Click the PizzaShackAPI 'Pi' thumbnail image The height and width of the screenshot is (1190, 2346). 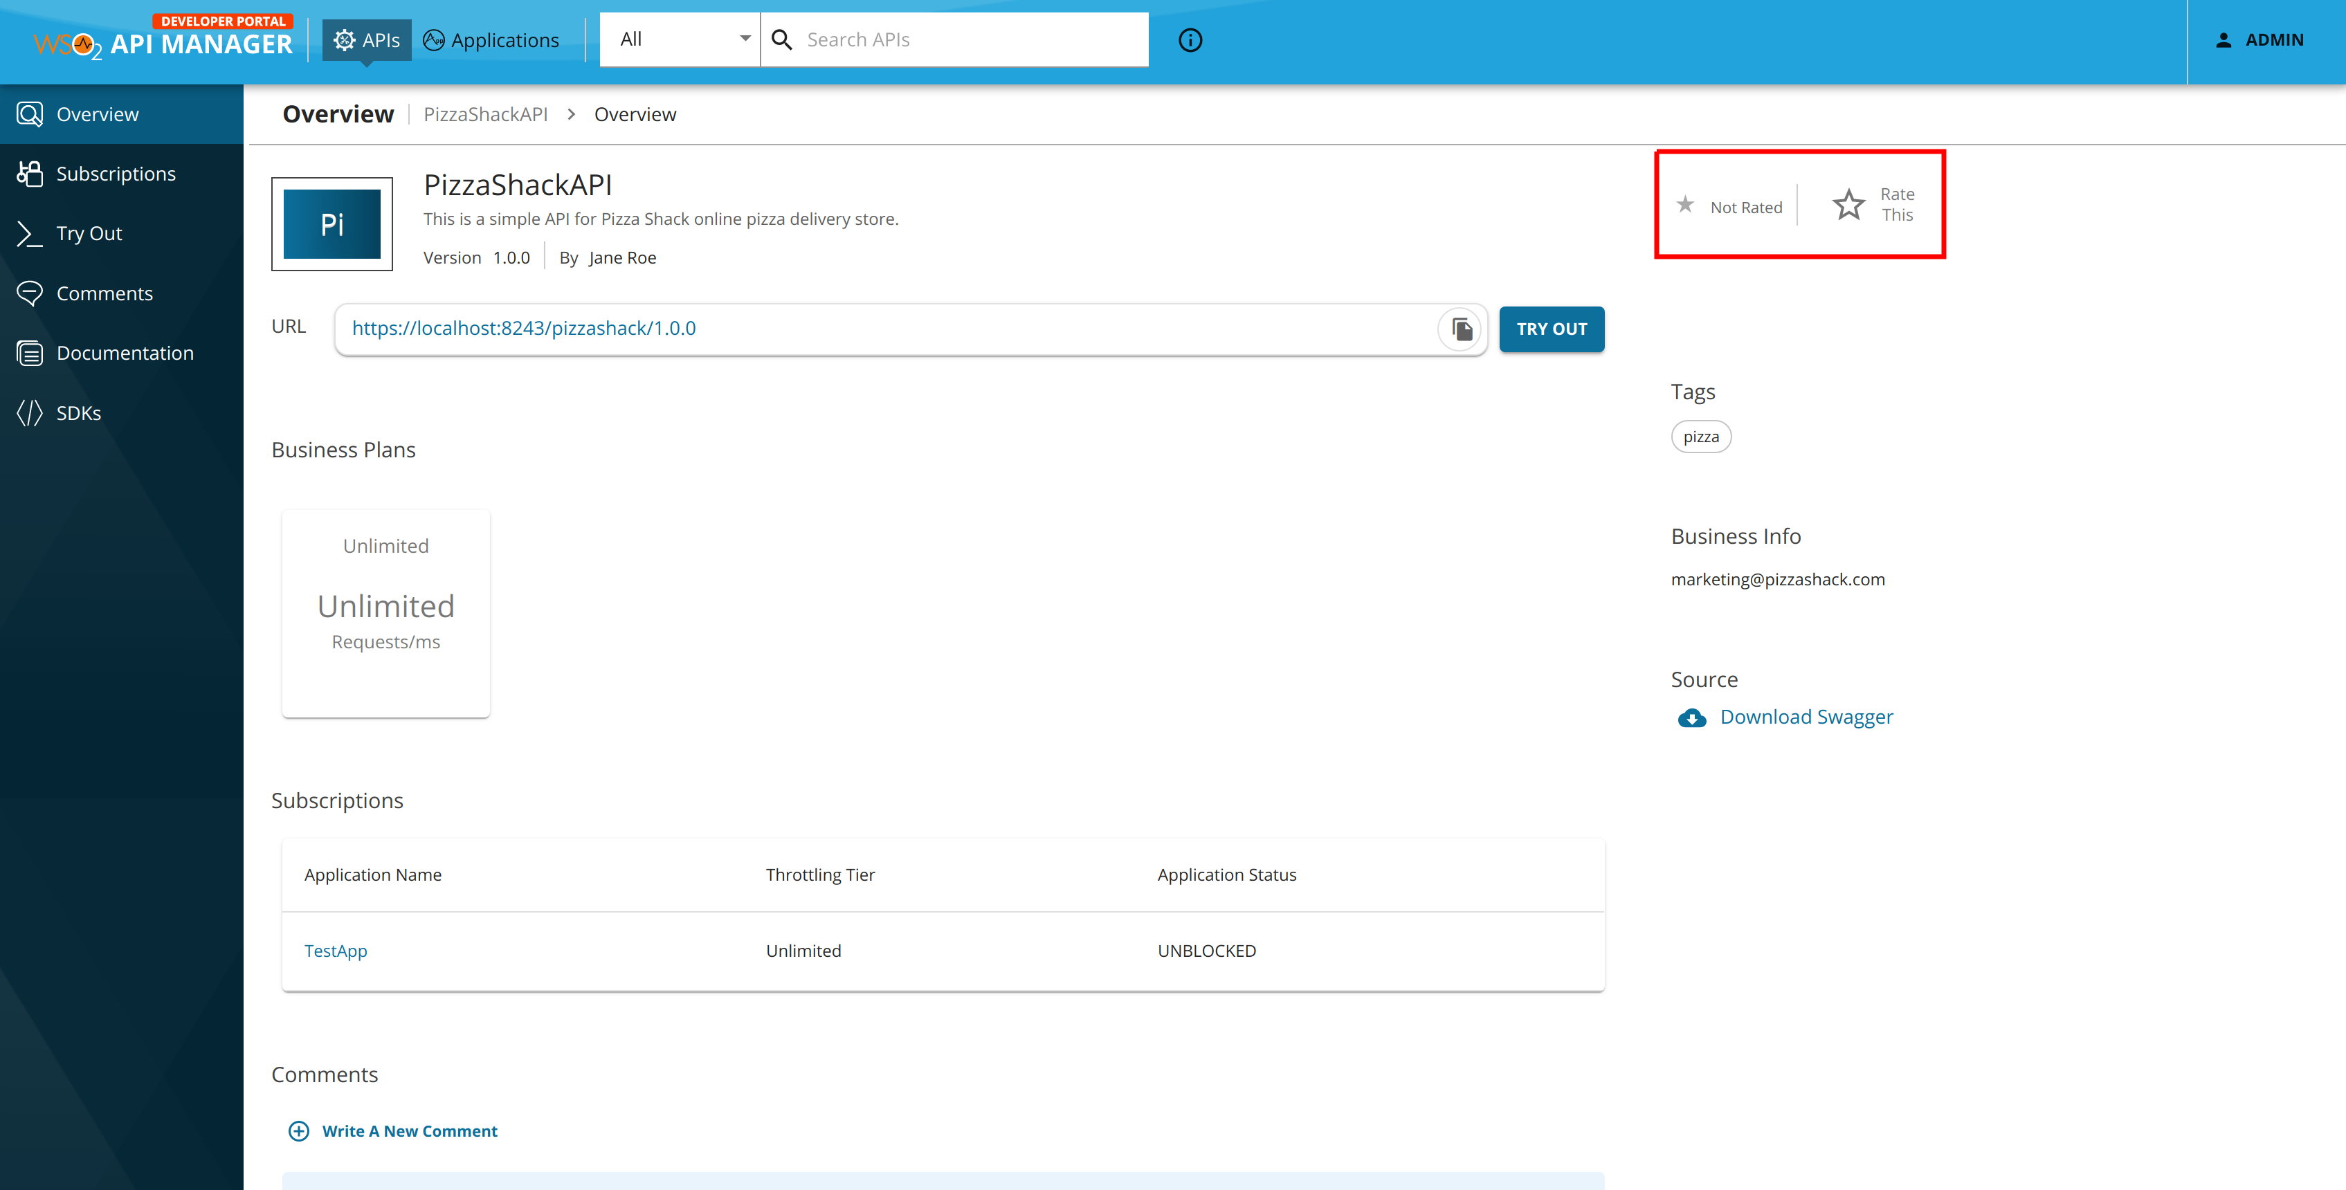[x=332, y=224]
